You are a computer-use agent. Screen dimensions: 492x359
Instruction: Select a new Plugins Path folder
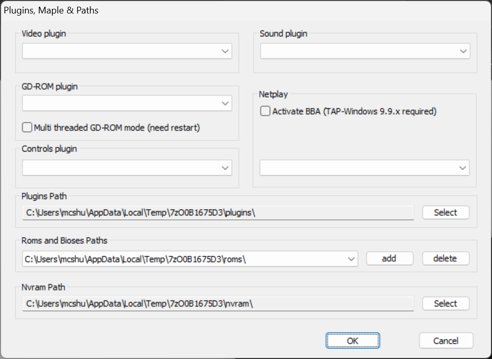point(446,213)
